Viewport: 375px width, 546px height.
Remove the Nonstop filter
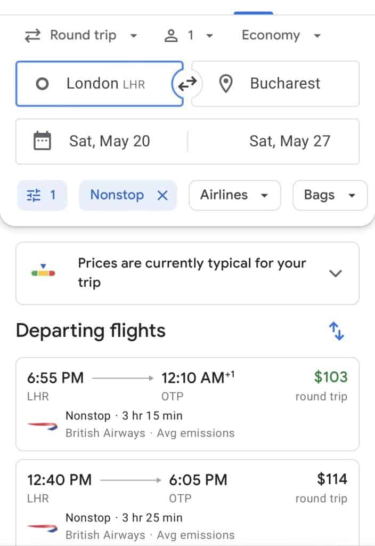[x=162, y=195]
